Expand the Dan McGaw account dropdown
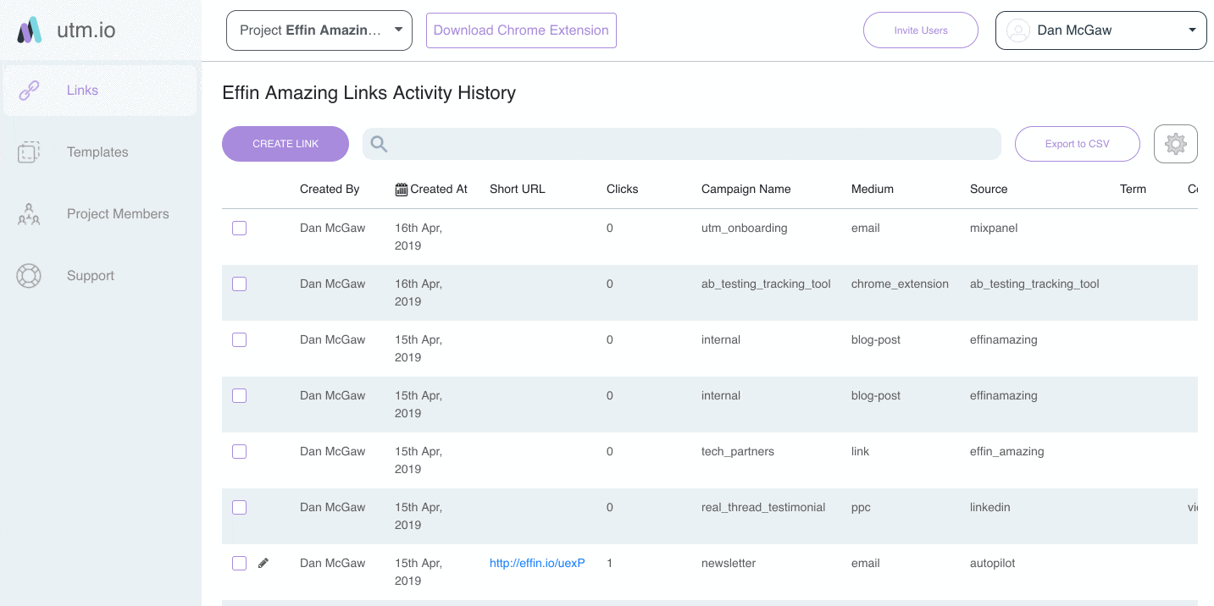Viewport: 1214px width, 606px height. (1101, 30)
